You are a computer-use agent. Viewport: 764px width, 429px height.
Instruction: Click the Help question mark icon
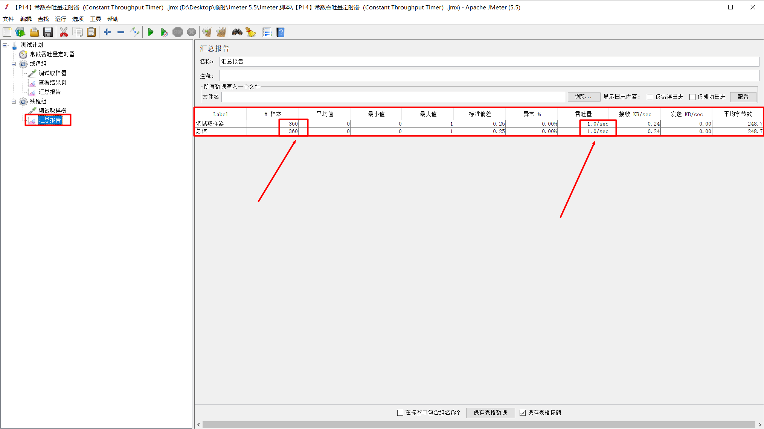click(x=281, y=32)
